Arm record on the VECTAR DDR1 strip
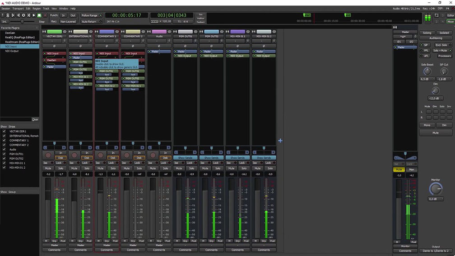Screen dimensions: 455x256 pyautogui.click(x=48, y=155)
